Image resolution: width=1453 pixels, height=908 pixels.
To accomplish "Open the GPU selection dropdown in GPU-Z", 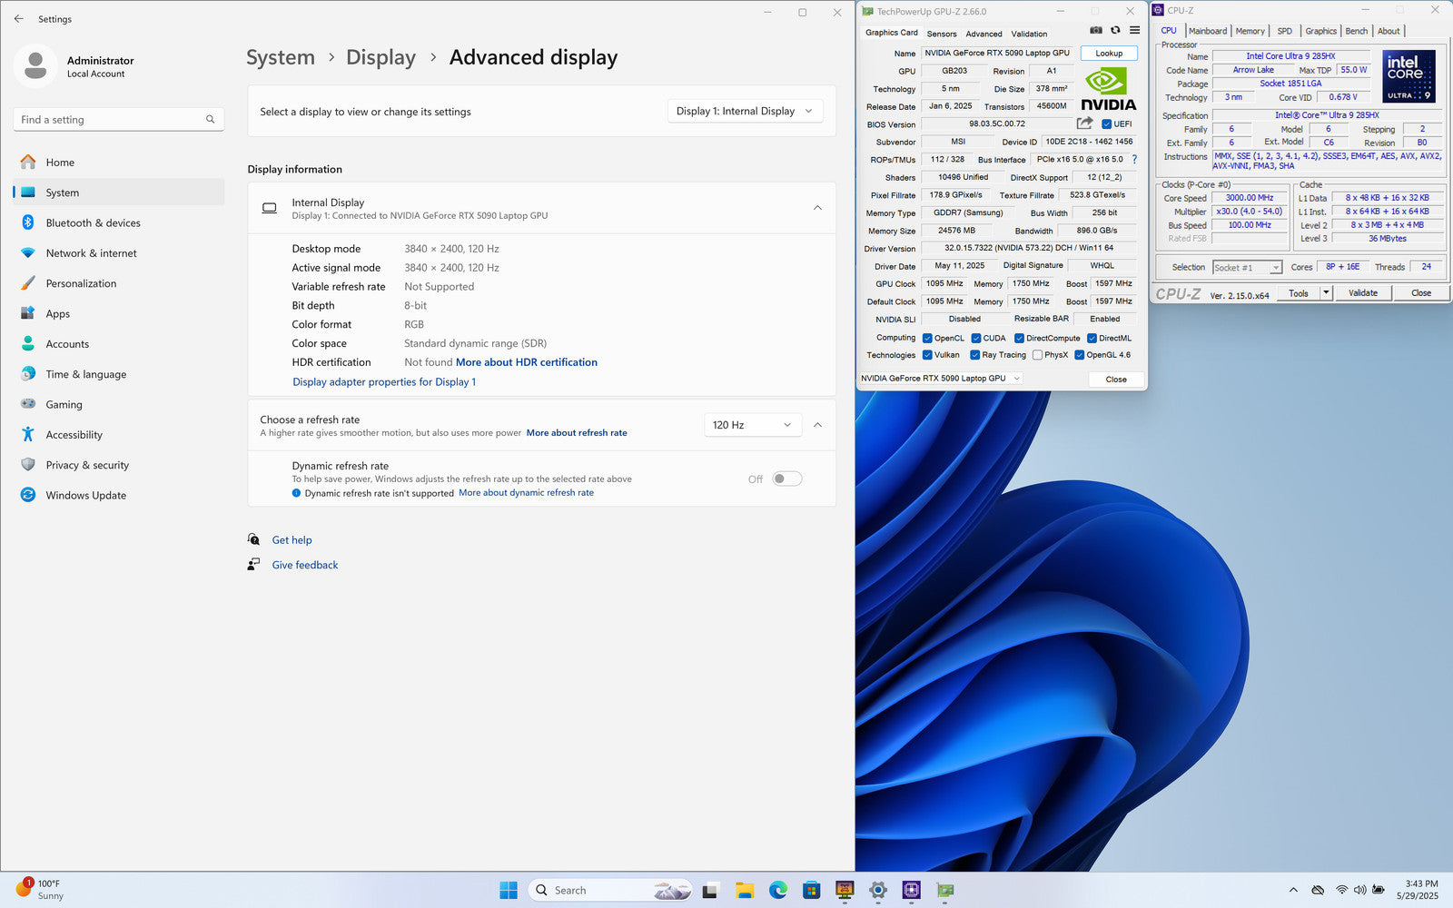I will [x=941, y=379].
